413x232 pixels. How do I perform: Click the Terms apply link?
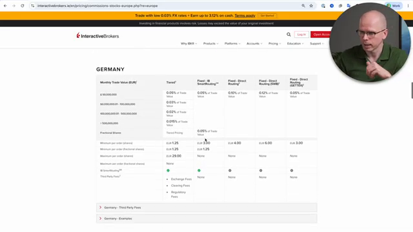245,15
